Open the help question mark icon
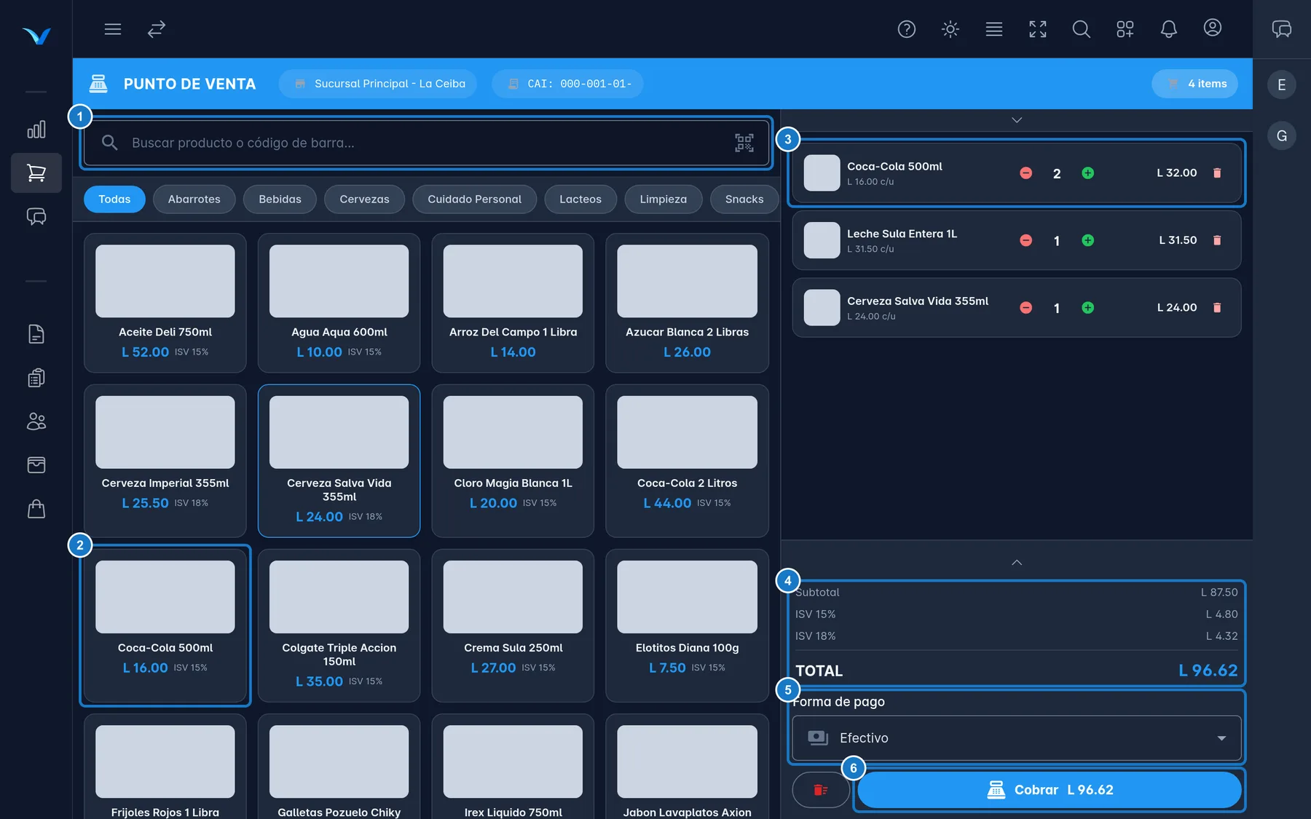Screen dimensions: 1311x819 click(907, 29)
